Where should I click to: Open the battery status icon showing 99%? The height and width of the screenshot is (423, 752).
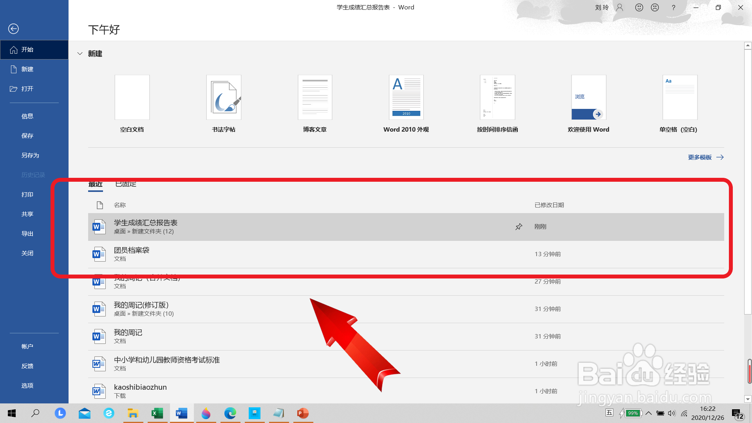(x=631, y=413)
